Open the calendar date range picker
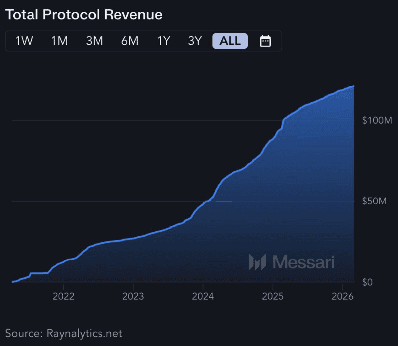The width and height of the screenshot is (398, 346). click(265, 41)
